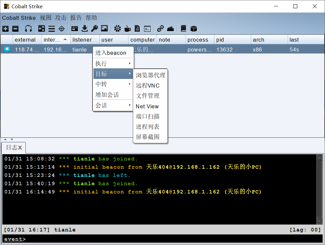Expand the 执行 submenu

[x=113, y=63]
